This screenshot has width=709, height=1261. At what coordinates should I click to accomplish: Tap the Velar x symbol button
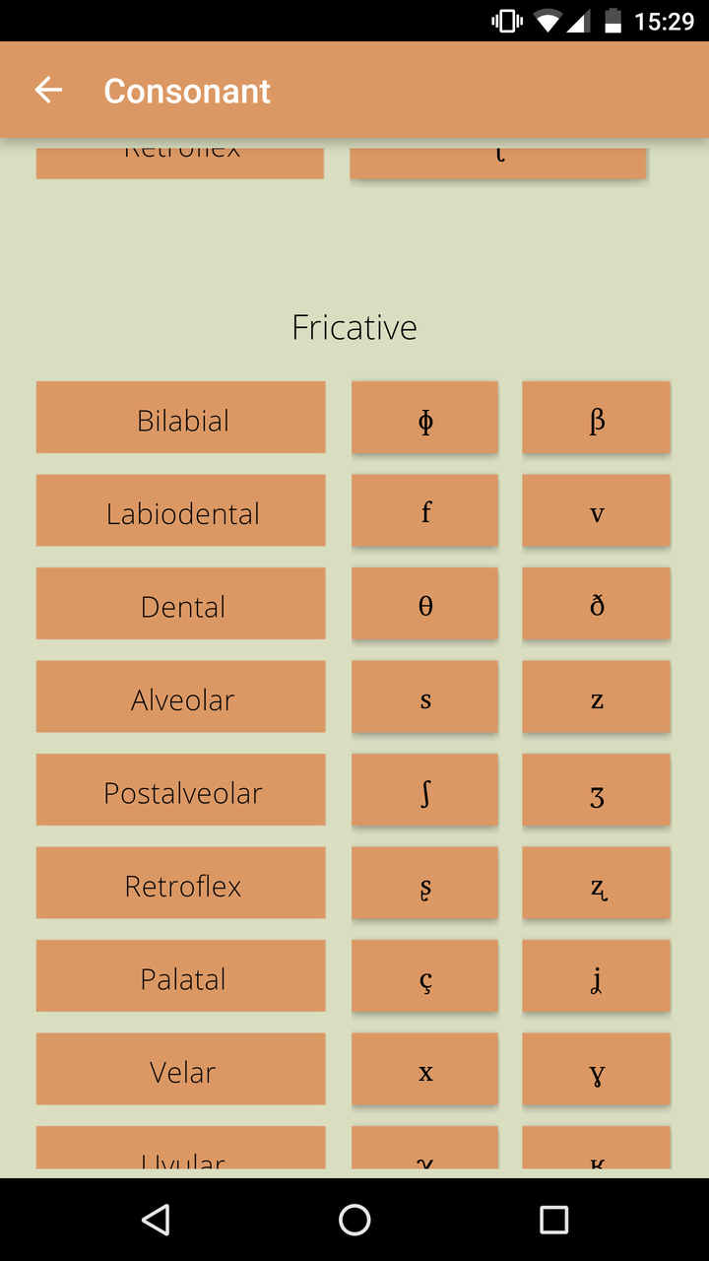pyautogui.click(x=424, y=1069)
